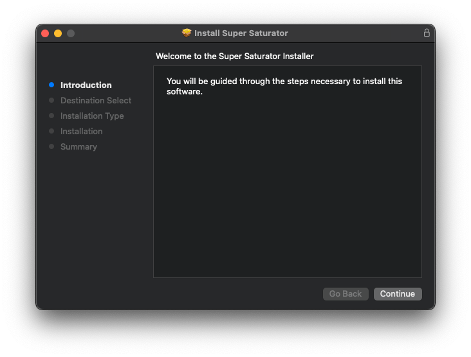
Task: Jump to the Summary step label
Action: (x=78, y=146)
